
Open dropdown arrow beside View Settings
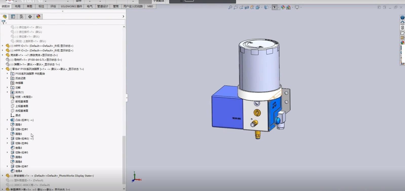(301, 7)
